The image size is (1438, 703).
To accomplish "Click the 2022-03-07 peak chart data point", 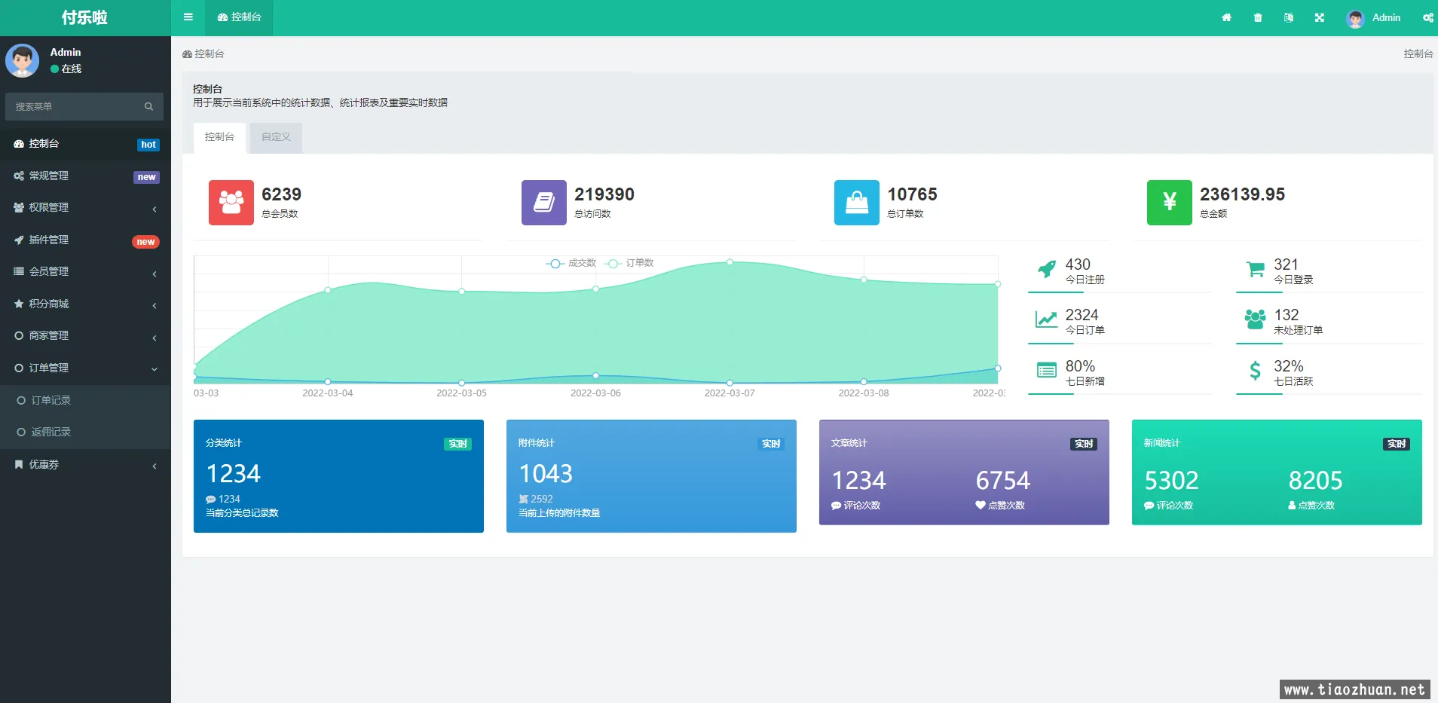I will (x=730, y=261).
